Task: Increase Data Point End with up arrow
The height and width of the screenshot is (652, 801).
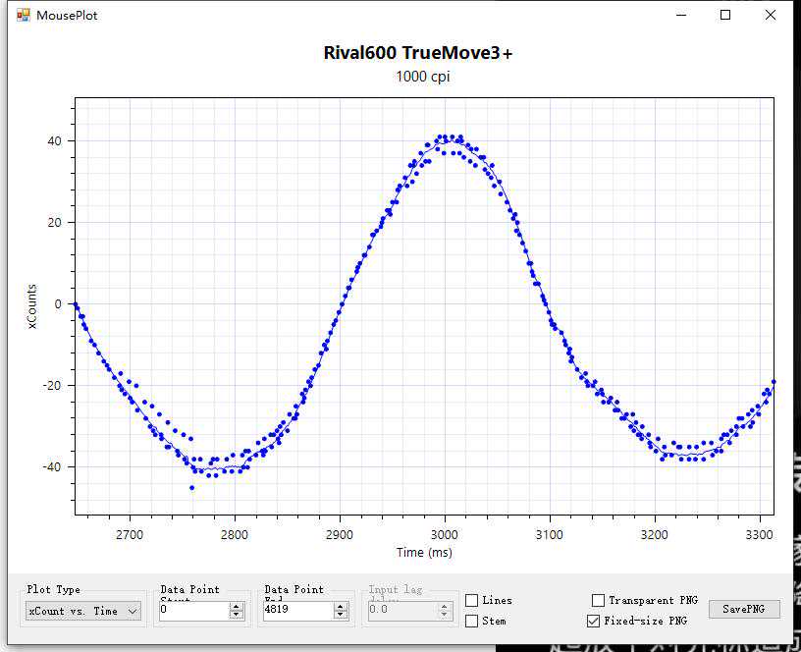Action: click(341, 607)
